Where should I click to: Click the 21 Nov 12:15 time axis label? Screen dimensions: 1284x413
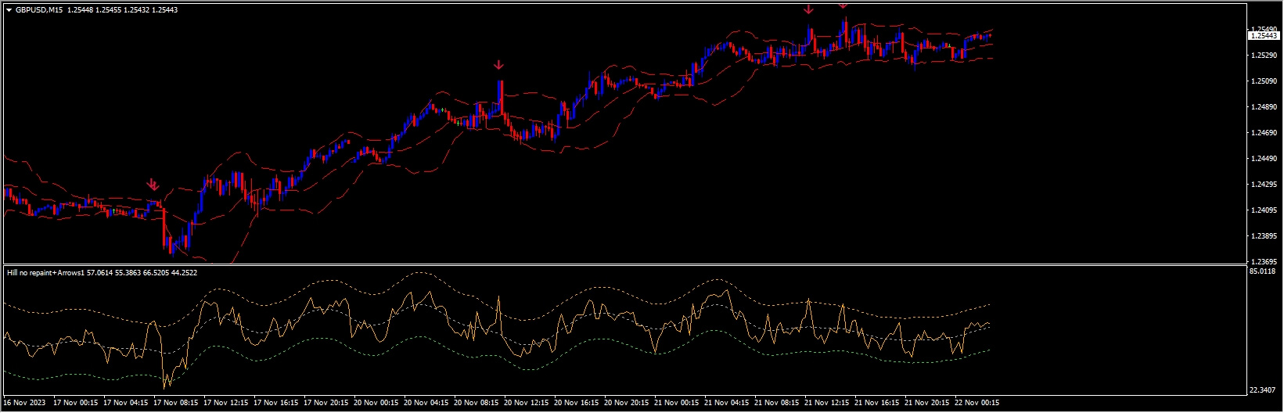[827, 403]
